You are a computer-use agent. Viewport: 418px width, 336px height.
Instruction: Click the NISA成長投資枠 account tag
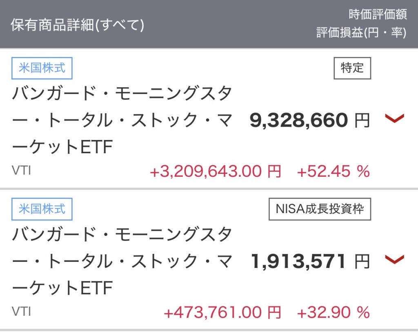coord(320,209)
